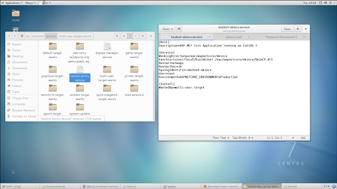
Task: Open Floppy Disk in the sidebar
Action: point(22,98)
